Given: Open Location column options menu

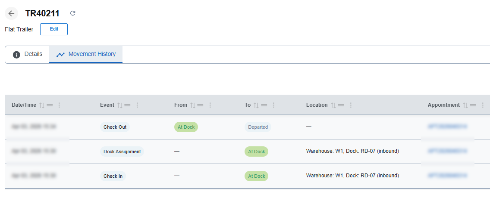Looking at the screenshot, I should click(351, 105).
